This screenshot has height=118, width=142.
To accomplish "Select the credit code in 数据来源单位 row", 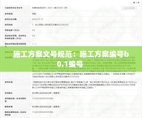I will tap(43, 112).
